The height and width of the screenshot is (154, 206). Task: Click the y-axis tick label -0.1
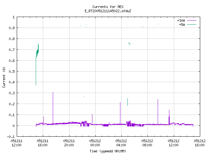(x=11, y=137)
